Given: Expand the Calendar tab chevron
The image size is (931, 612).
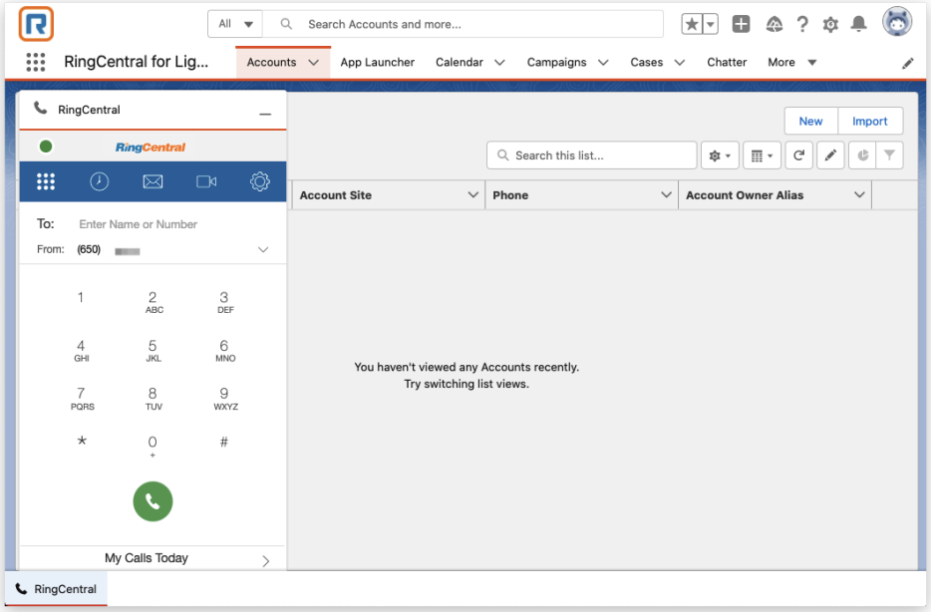Looking at the screenshot, I should pyautogui.click(x=500, y=63).
